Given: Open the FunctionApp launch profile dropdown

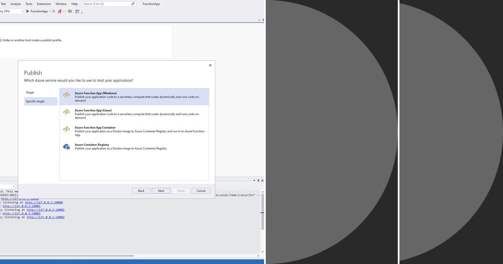Looking at the screenshot, I should click(49, 11).
